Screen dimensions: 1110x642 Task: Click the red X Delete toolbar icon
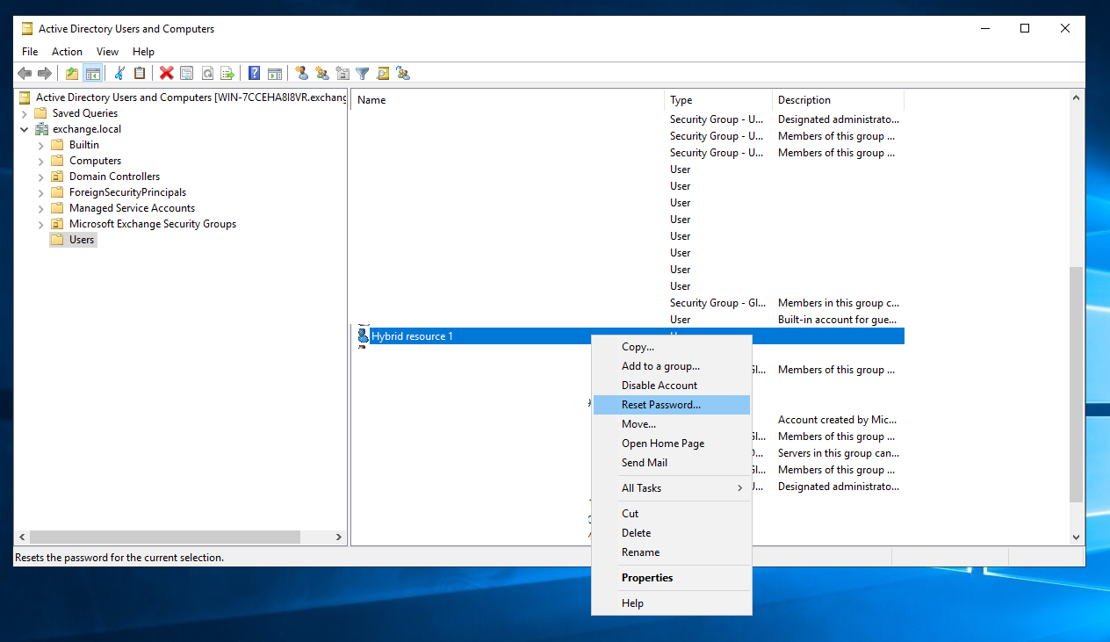[x=166, y=73]
